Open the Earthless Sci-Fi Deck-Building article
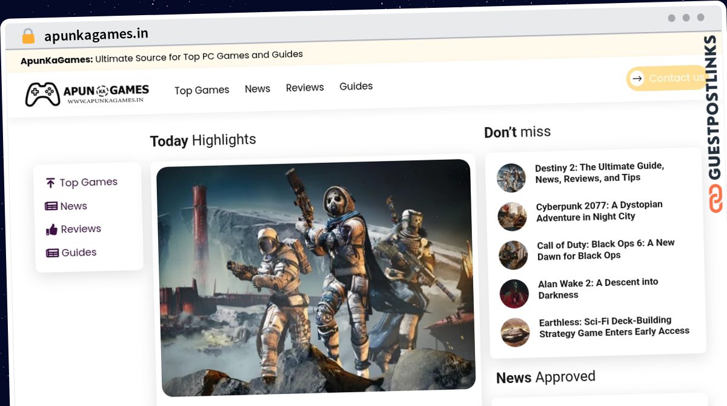727x406 pixels. (x=614, y=327)
